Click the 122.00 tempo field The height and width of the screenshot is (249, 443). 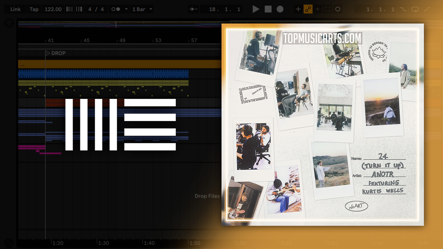[53, 9]
